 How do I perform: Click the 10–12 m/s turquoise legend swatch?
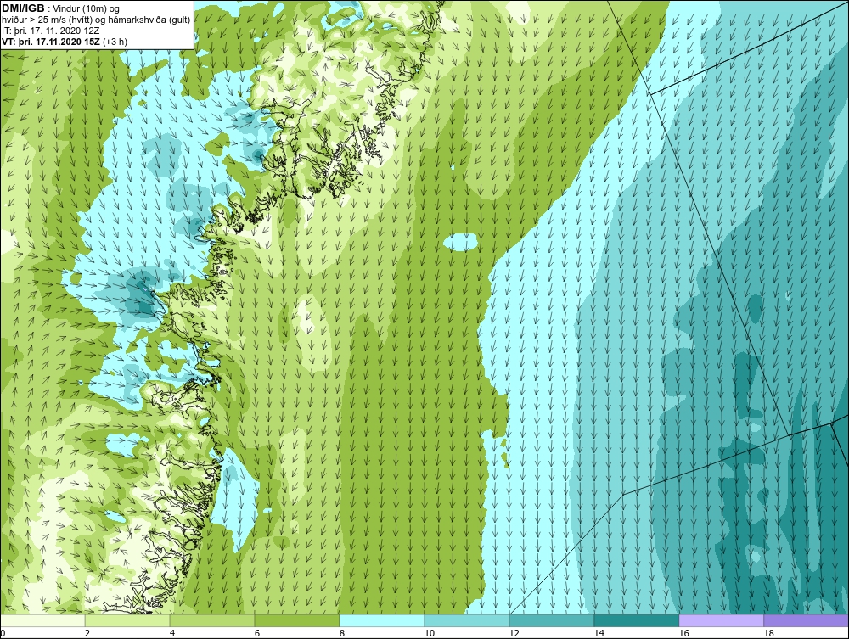click(x=467, y=620)
